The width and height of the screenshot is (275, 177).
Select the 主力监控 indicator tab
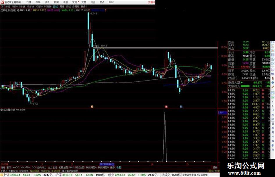pyautogui.click(x=52, y=167)
